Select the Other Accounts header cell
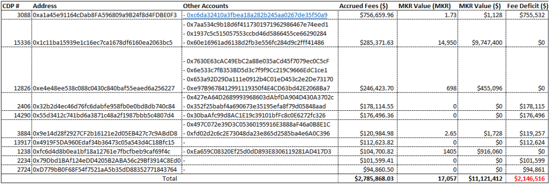550x185 pixels. point(206,6)
